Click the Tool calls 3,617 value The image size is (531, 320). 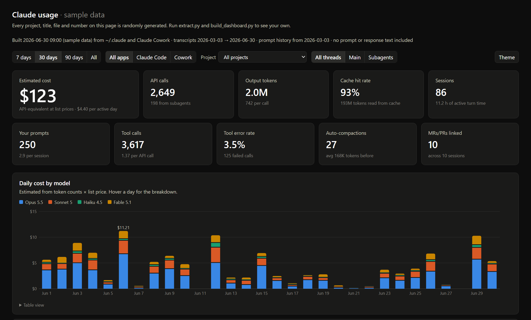tap(133, 145)
